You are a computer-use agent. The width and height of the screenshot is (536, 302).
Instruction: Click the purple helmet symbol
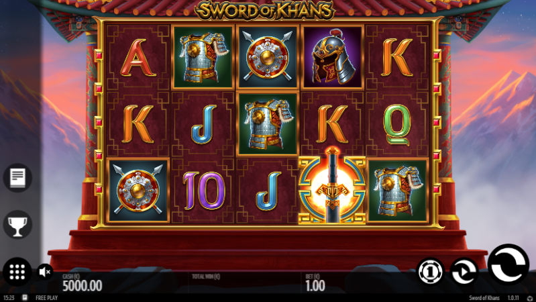tap(332, 57)
